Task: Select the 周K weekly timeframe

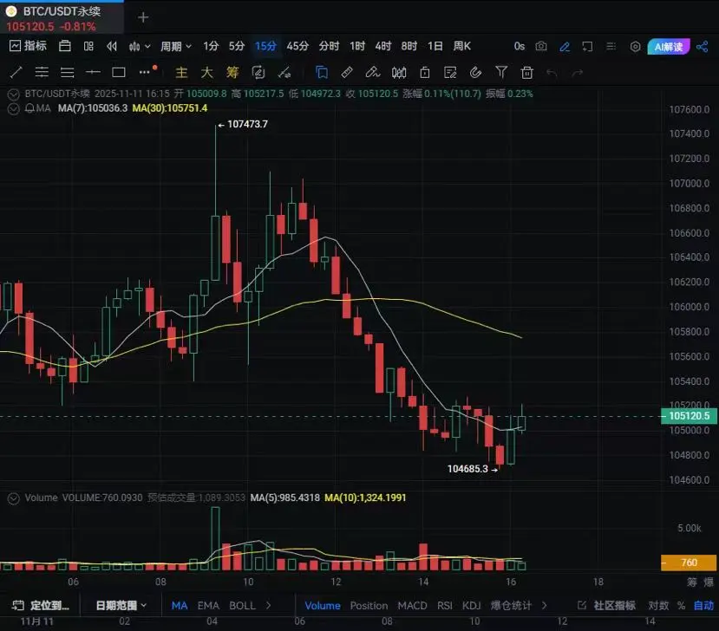Action: 461,46
